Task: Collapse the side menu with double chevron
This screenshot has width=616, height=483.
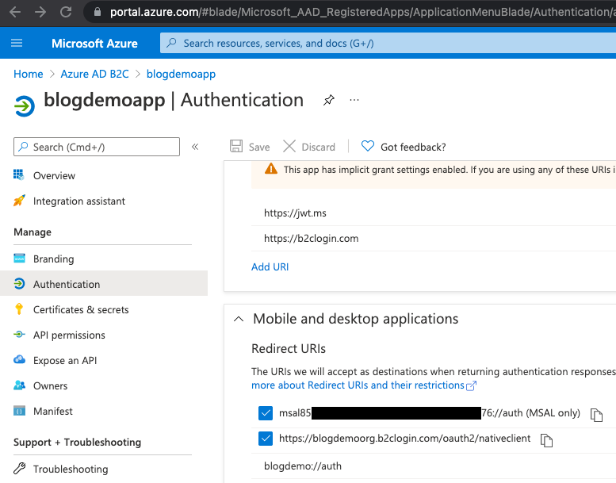Action: (195, 147)
